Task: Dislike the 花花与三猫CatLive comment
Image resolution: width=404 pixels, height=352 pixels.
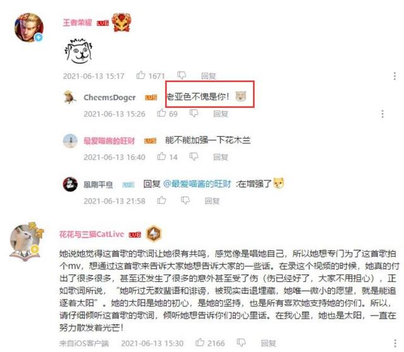Action: 241,343
